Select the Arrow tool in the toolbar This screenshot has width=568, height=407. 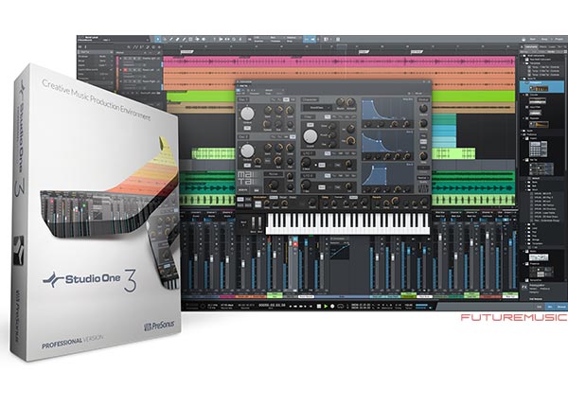[157, 39]
